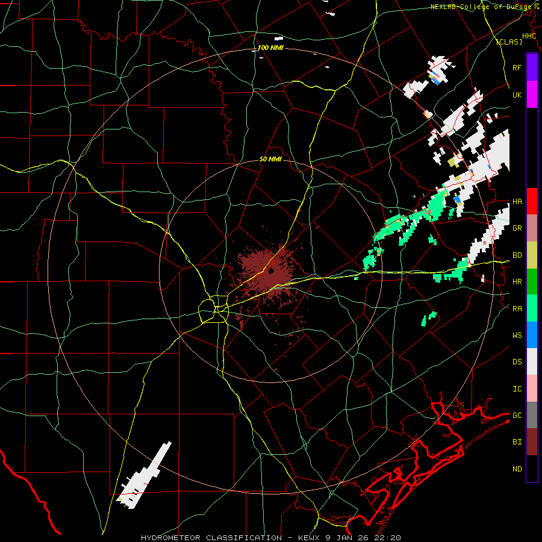The height and width of the screenshot is (542, 542).
Task: Pick the mint green RA legend swatch
Action: click(x=532, y=308)
